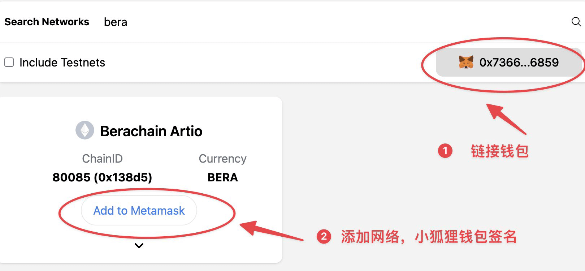Click the red number 1 badge
This screenshot has height=271, width=585.
(445, 151)
